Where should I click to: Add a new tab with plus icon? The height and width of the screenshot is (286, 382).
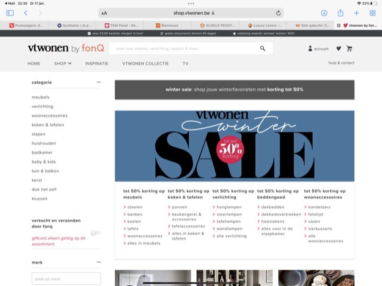click(x=356, y=13)
